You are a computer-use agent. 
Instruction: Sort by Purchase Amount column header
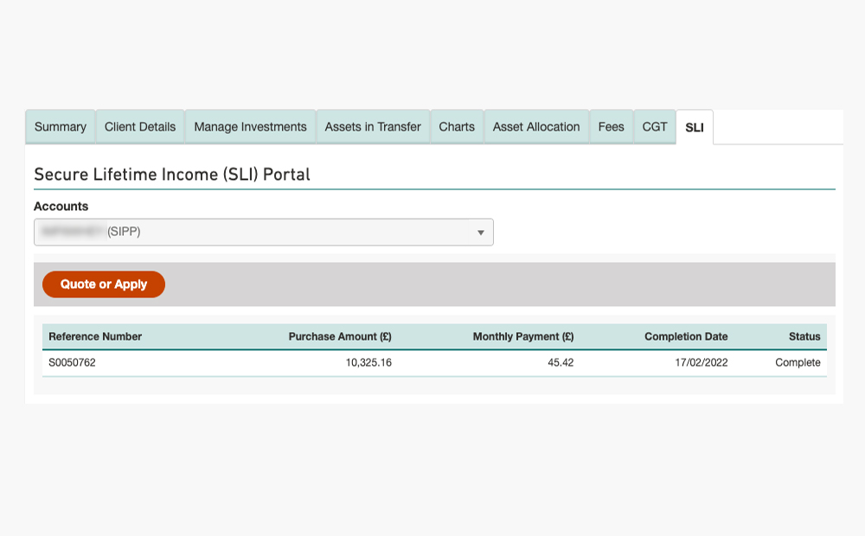click(340, 336)
